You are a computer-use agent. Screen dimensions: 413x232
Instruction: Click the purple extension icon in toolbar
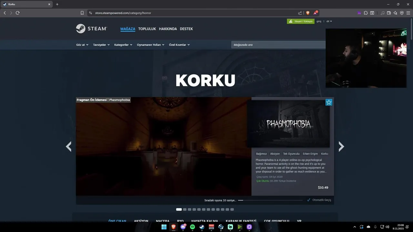(x=359, y=13)
